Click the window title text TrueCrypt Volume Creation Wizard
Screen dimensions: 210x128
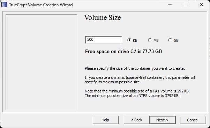click(41, 5)
